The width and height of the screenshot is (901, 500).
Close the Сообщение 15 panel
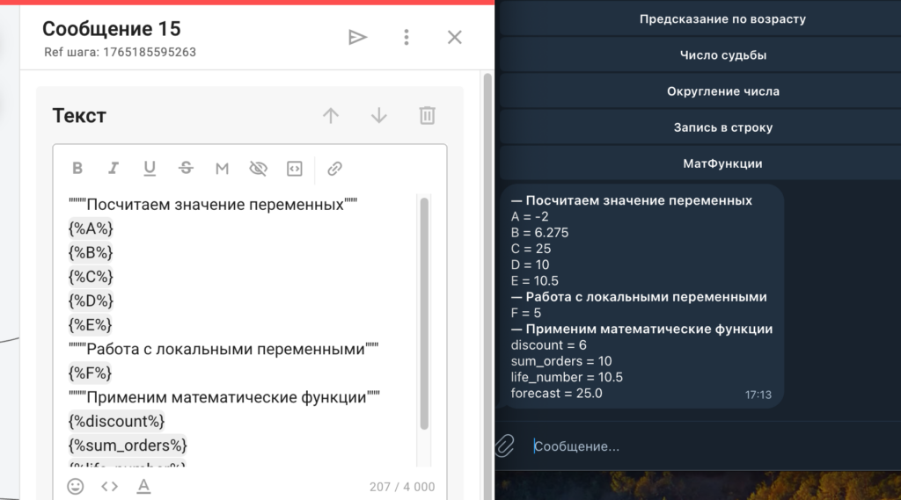click(x=454, y=37)
